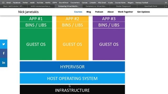Open the Work Together nav item

[x=125, y=12]
